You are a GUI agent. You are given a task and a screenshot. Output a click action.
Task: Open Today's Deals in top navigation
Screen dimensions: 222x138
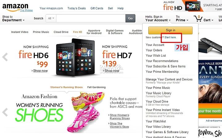coord(76,8)
